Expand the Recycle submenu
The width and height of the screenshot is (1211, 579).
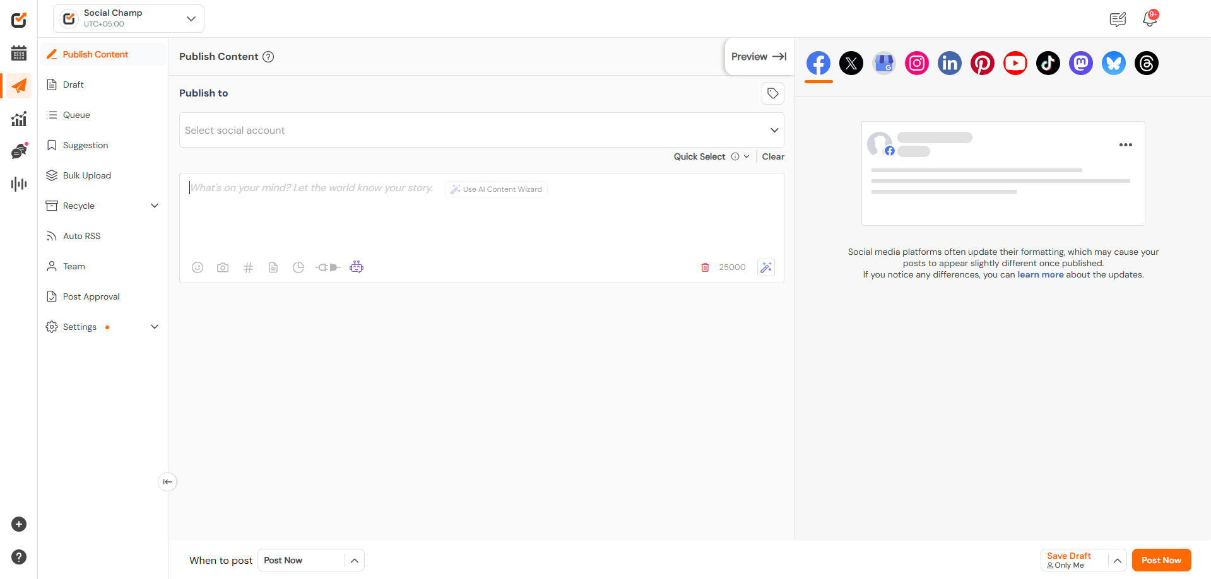[155, 206]
